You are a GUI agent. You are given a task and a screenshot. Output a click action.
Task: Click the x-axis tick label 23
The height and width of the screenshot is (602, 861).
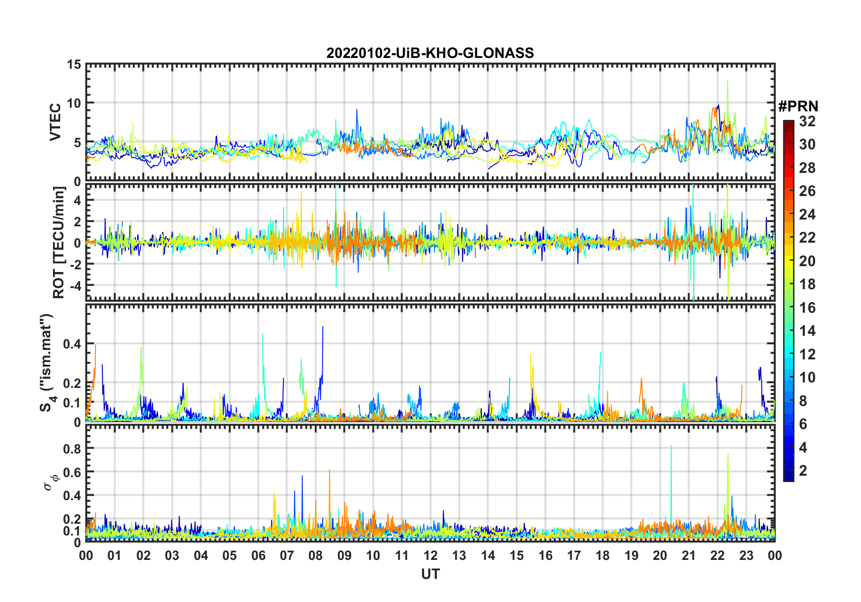[x=746, y=555]
